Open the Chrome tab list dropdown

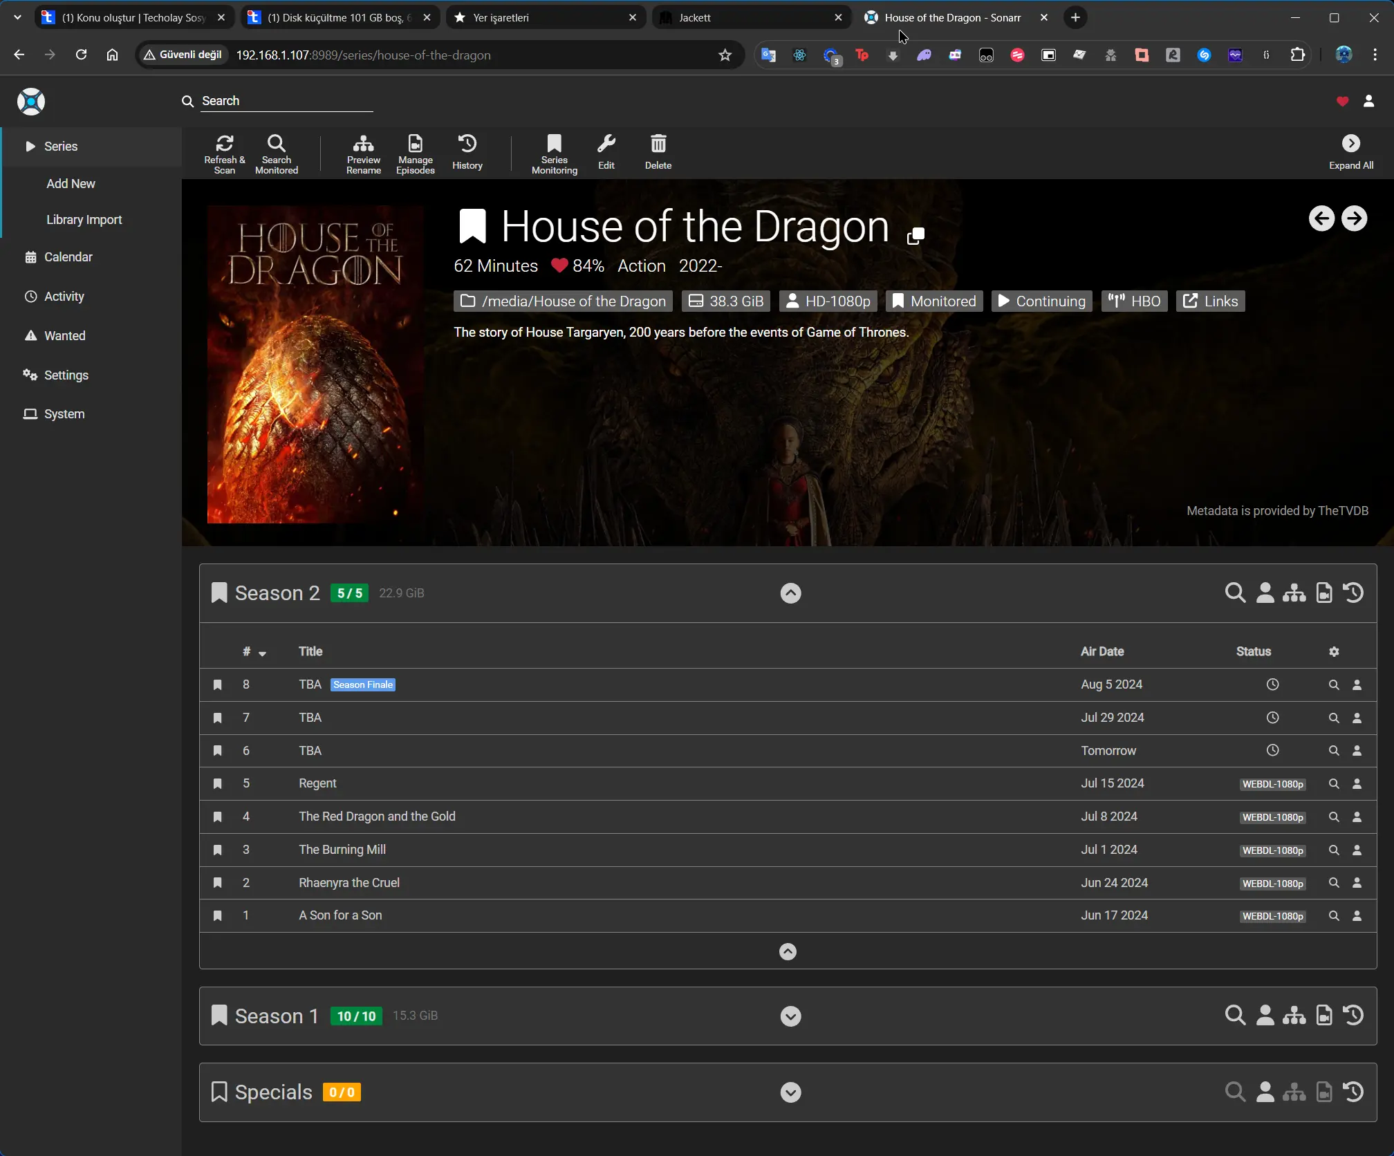pyautogui.click(x=17, y=17)
